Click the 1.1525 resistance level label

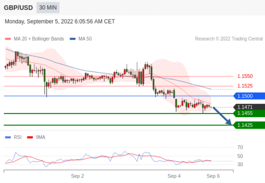(245, 86)
